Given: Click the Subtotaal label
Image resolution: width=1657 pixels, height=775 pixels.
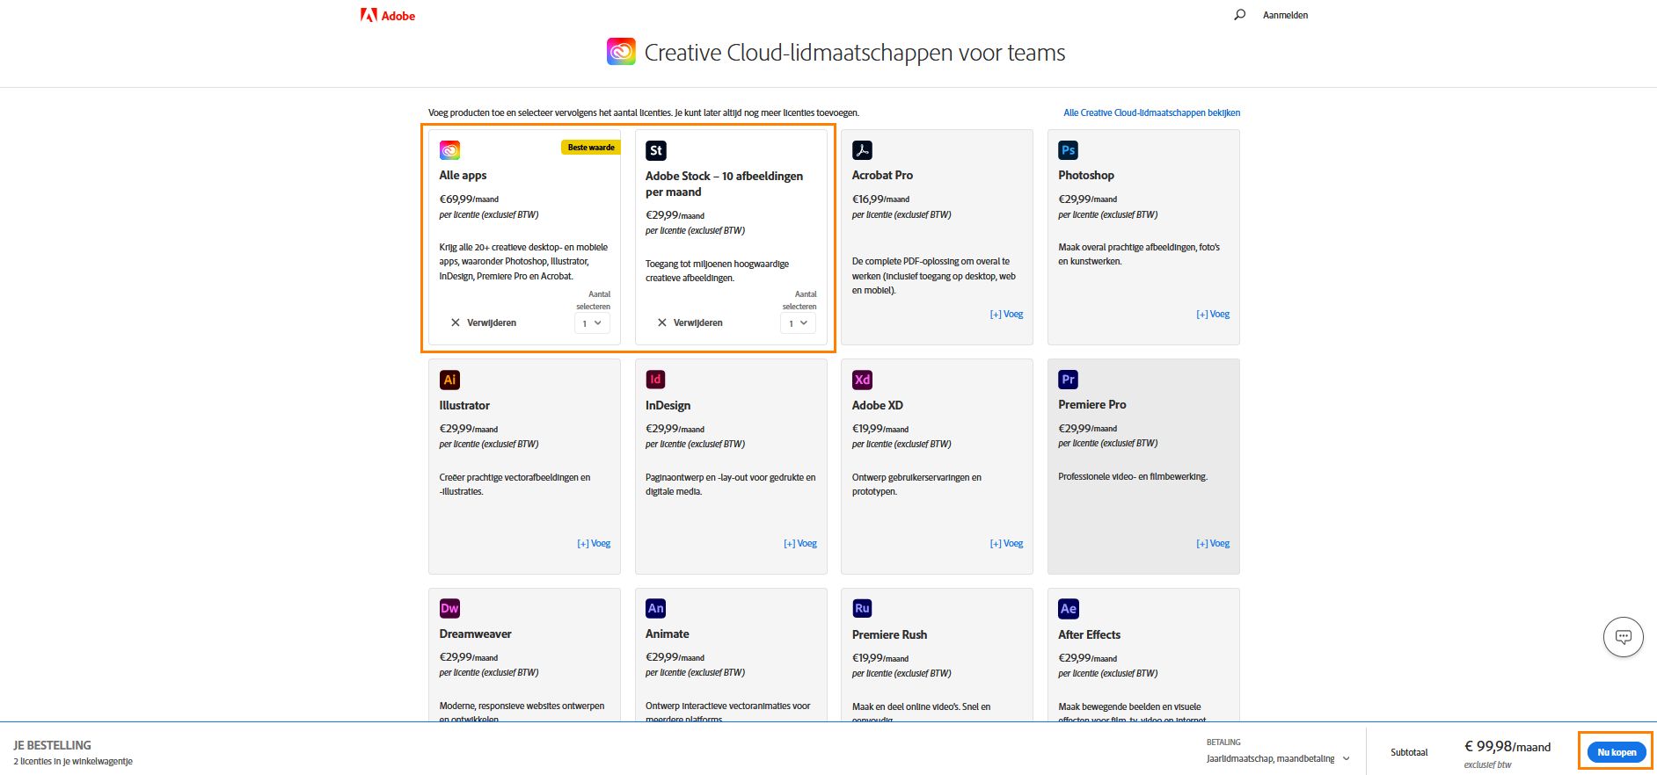Looking at the screenshot, I should click(1409, 752).
